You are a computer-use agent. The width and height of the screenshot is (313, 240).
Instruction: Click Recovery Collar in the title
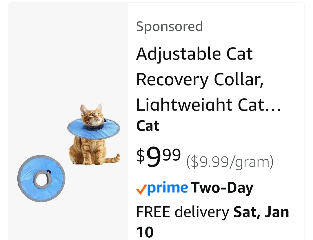(x=200, y=80)
